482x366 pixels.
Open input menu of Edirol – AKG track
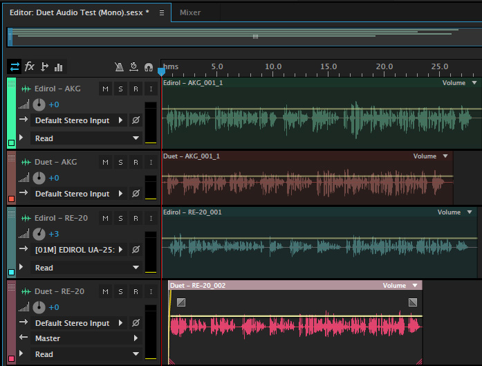pos(79,120)
